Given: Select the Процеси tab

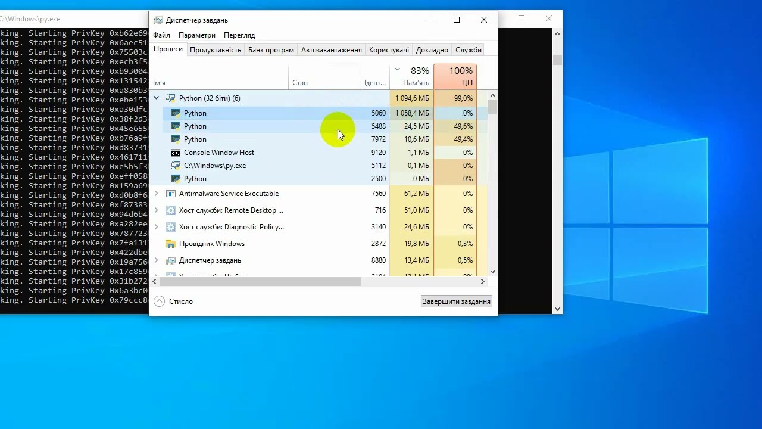Looking at the screenshot, I should pyautogui.click(x=168, y=49).
